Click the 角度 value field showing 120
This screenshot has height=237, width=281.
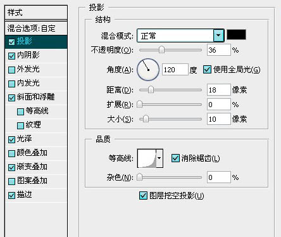[x=175, y=70]
